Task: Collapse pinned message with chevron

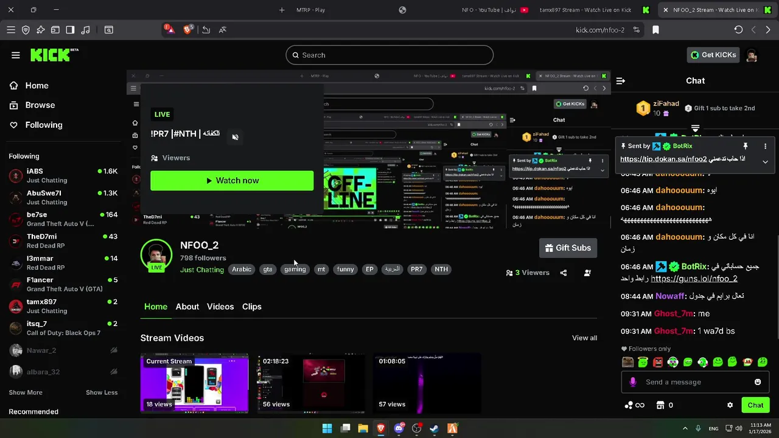Action: tap(765, 162)
